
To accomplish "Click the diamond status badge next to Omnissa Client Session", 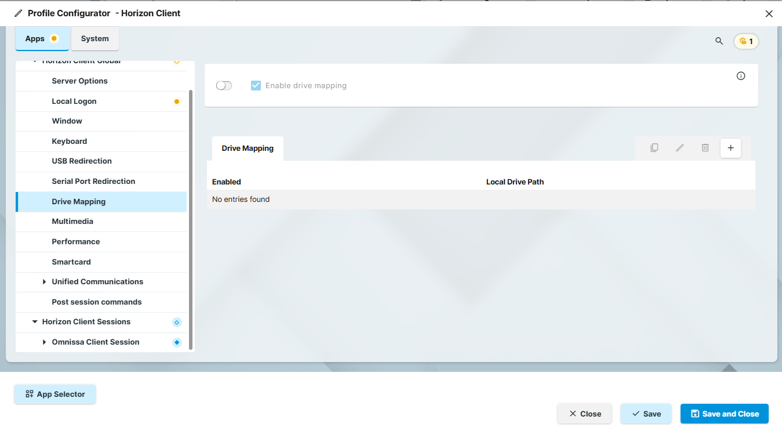I will pyautogui.click(x=176, y=342).
